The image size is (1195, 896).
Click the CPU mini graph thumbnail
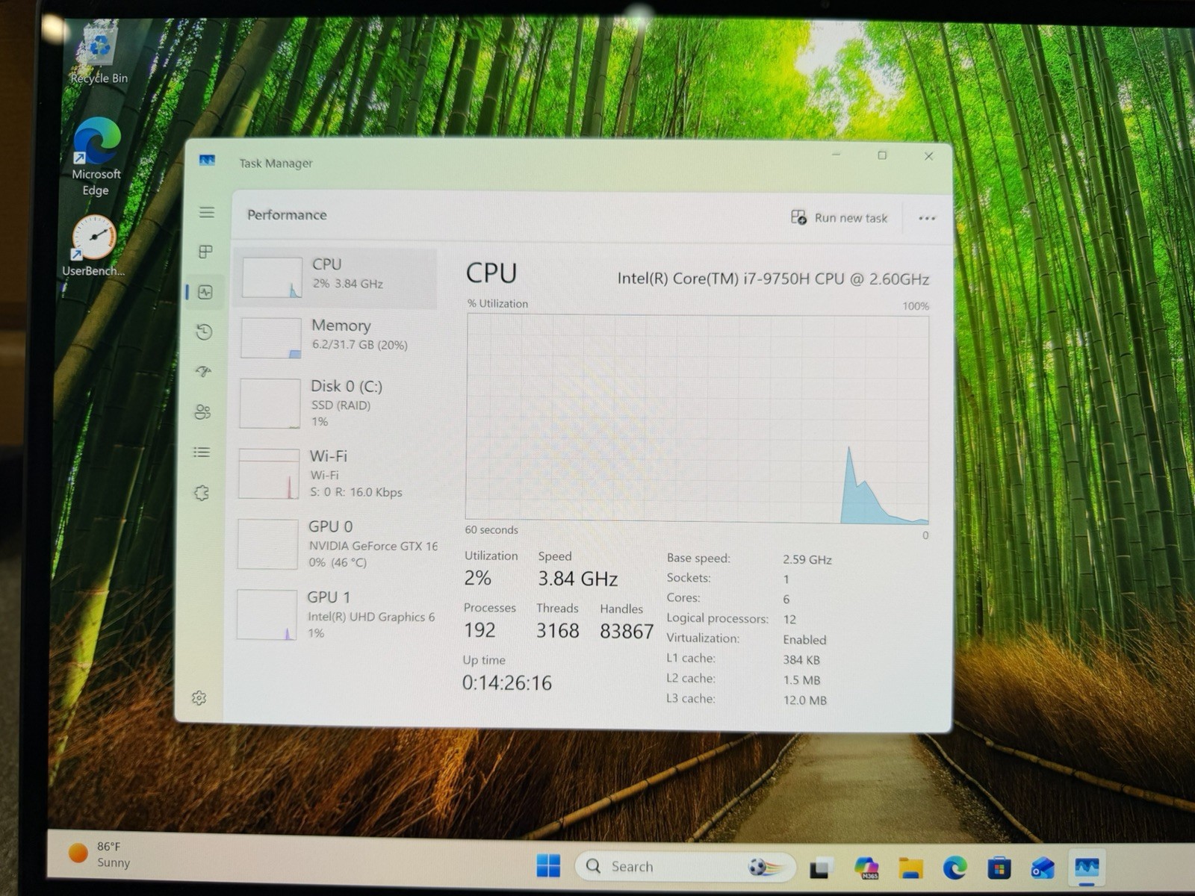tap(272, 278)
